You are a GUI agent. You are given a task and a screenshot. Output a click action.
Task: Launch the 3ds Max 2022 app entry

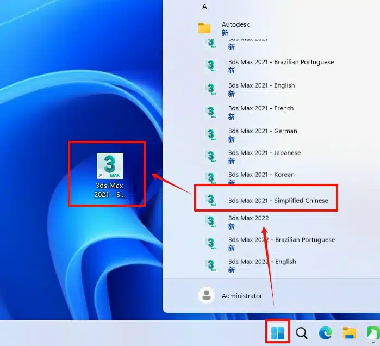coord(248,218)
